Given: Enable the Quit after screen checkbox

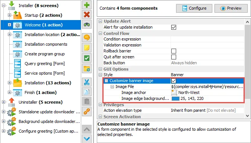Looking at the screenshot, I should coord(174,57).
